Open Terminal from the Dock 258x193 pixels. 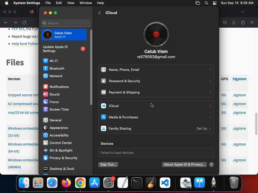click(x=137, y=183)
